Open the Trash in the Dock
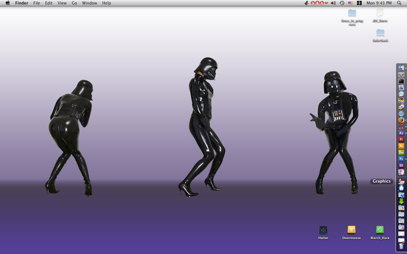This screenshot has height=254, width=407. pyautogui.click(x=401, y=246)
